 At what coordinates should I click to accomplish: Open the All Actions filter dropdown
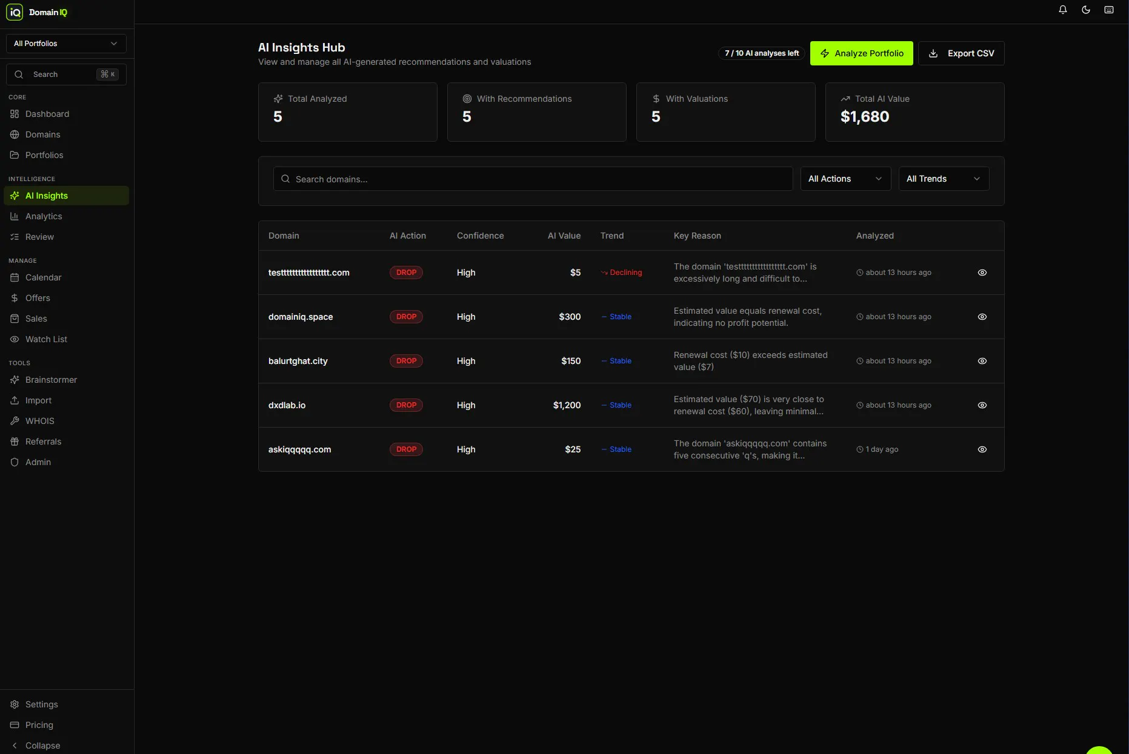click(x=845, y=179)
